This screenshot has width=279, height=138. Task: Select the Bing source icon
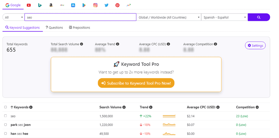(x=40, y=5)
